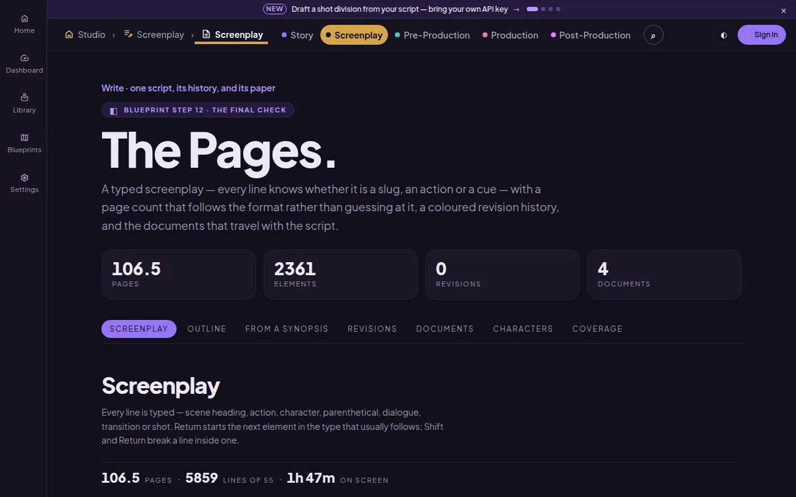Open the FROM A SYNOPSIS tab
The width and height of the screenshot is (796, 497).
[287, 329]
